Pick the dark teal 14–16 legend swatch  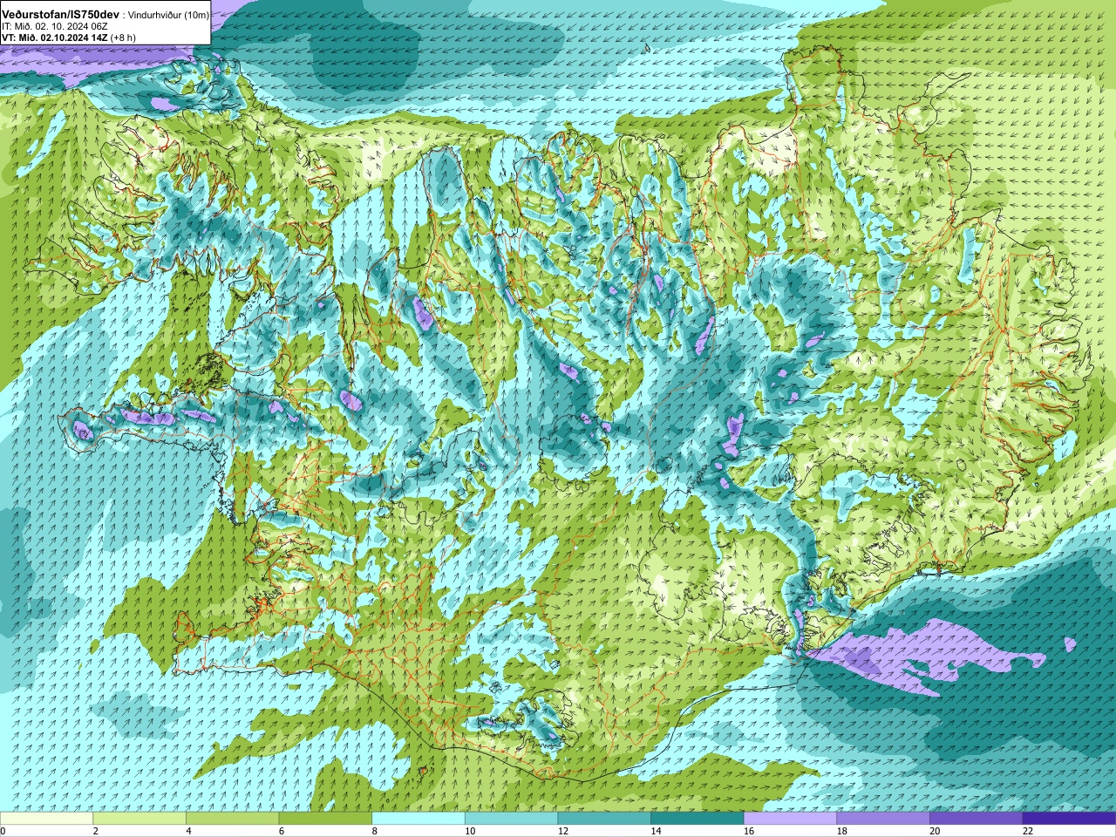point(697,819)
